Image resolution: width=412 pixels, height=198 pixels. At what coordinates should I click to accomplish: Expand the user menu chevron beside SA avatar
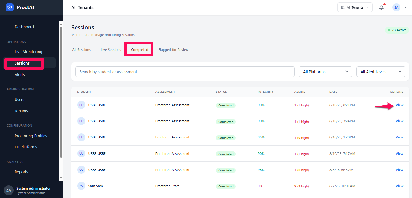[405, 7]
